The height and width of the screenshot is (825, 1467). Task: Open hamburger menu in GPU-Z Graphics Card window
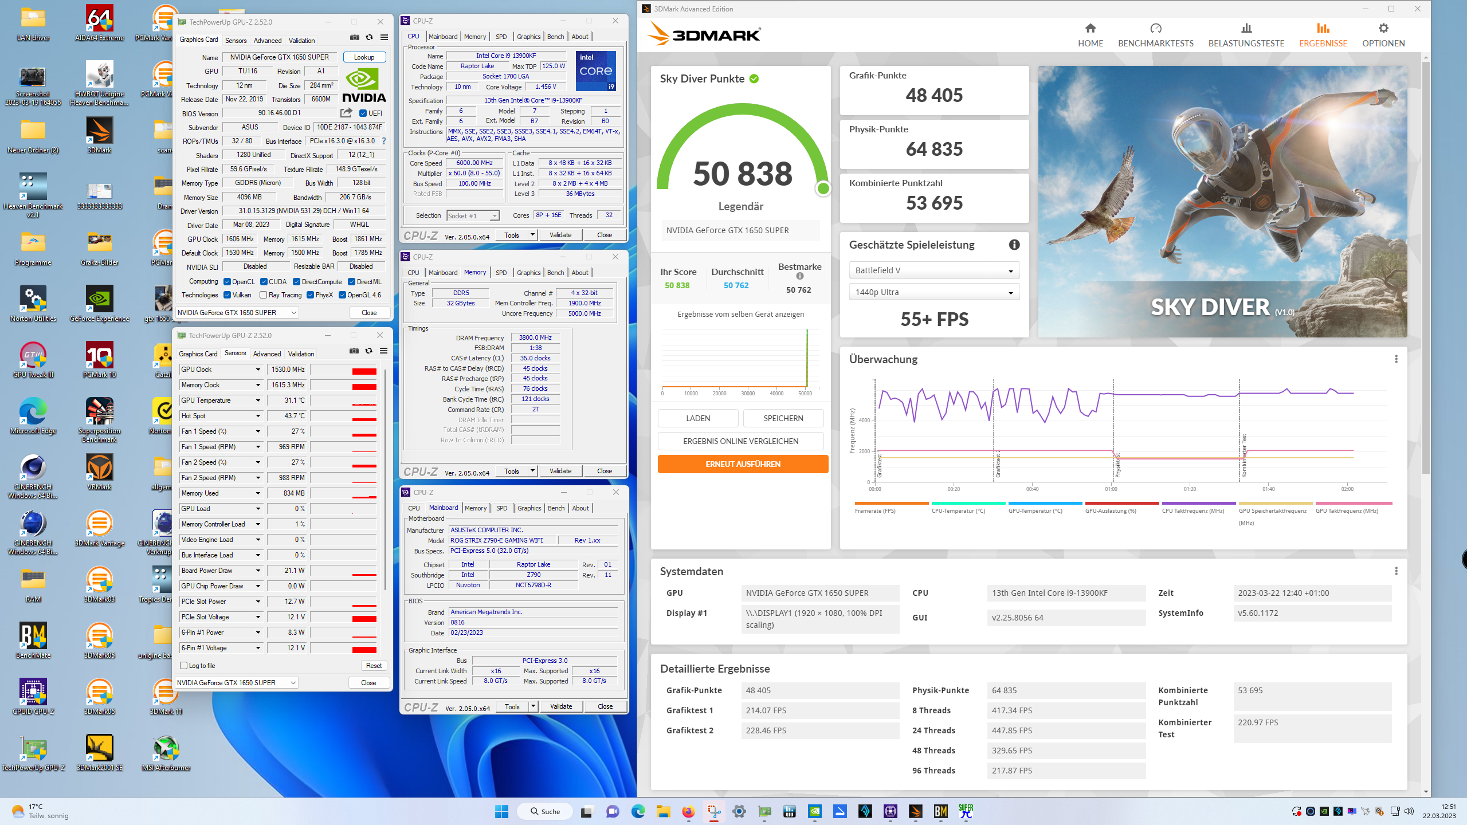(x=384, y=37)
